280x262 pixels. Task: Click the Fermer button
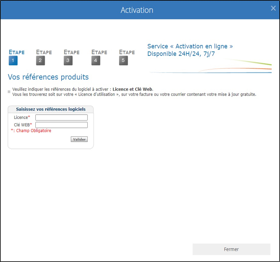click(231, 249)
